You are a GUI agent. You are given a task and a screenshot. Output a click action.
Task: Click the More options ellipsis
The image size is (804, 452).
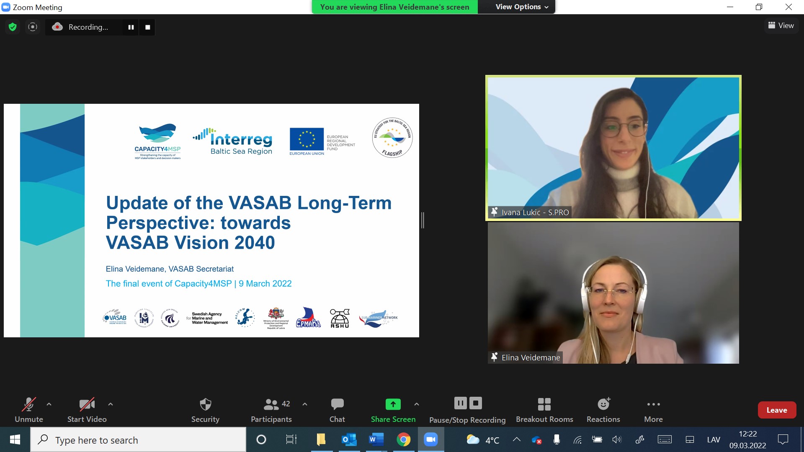coord(653,404)
